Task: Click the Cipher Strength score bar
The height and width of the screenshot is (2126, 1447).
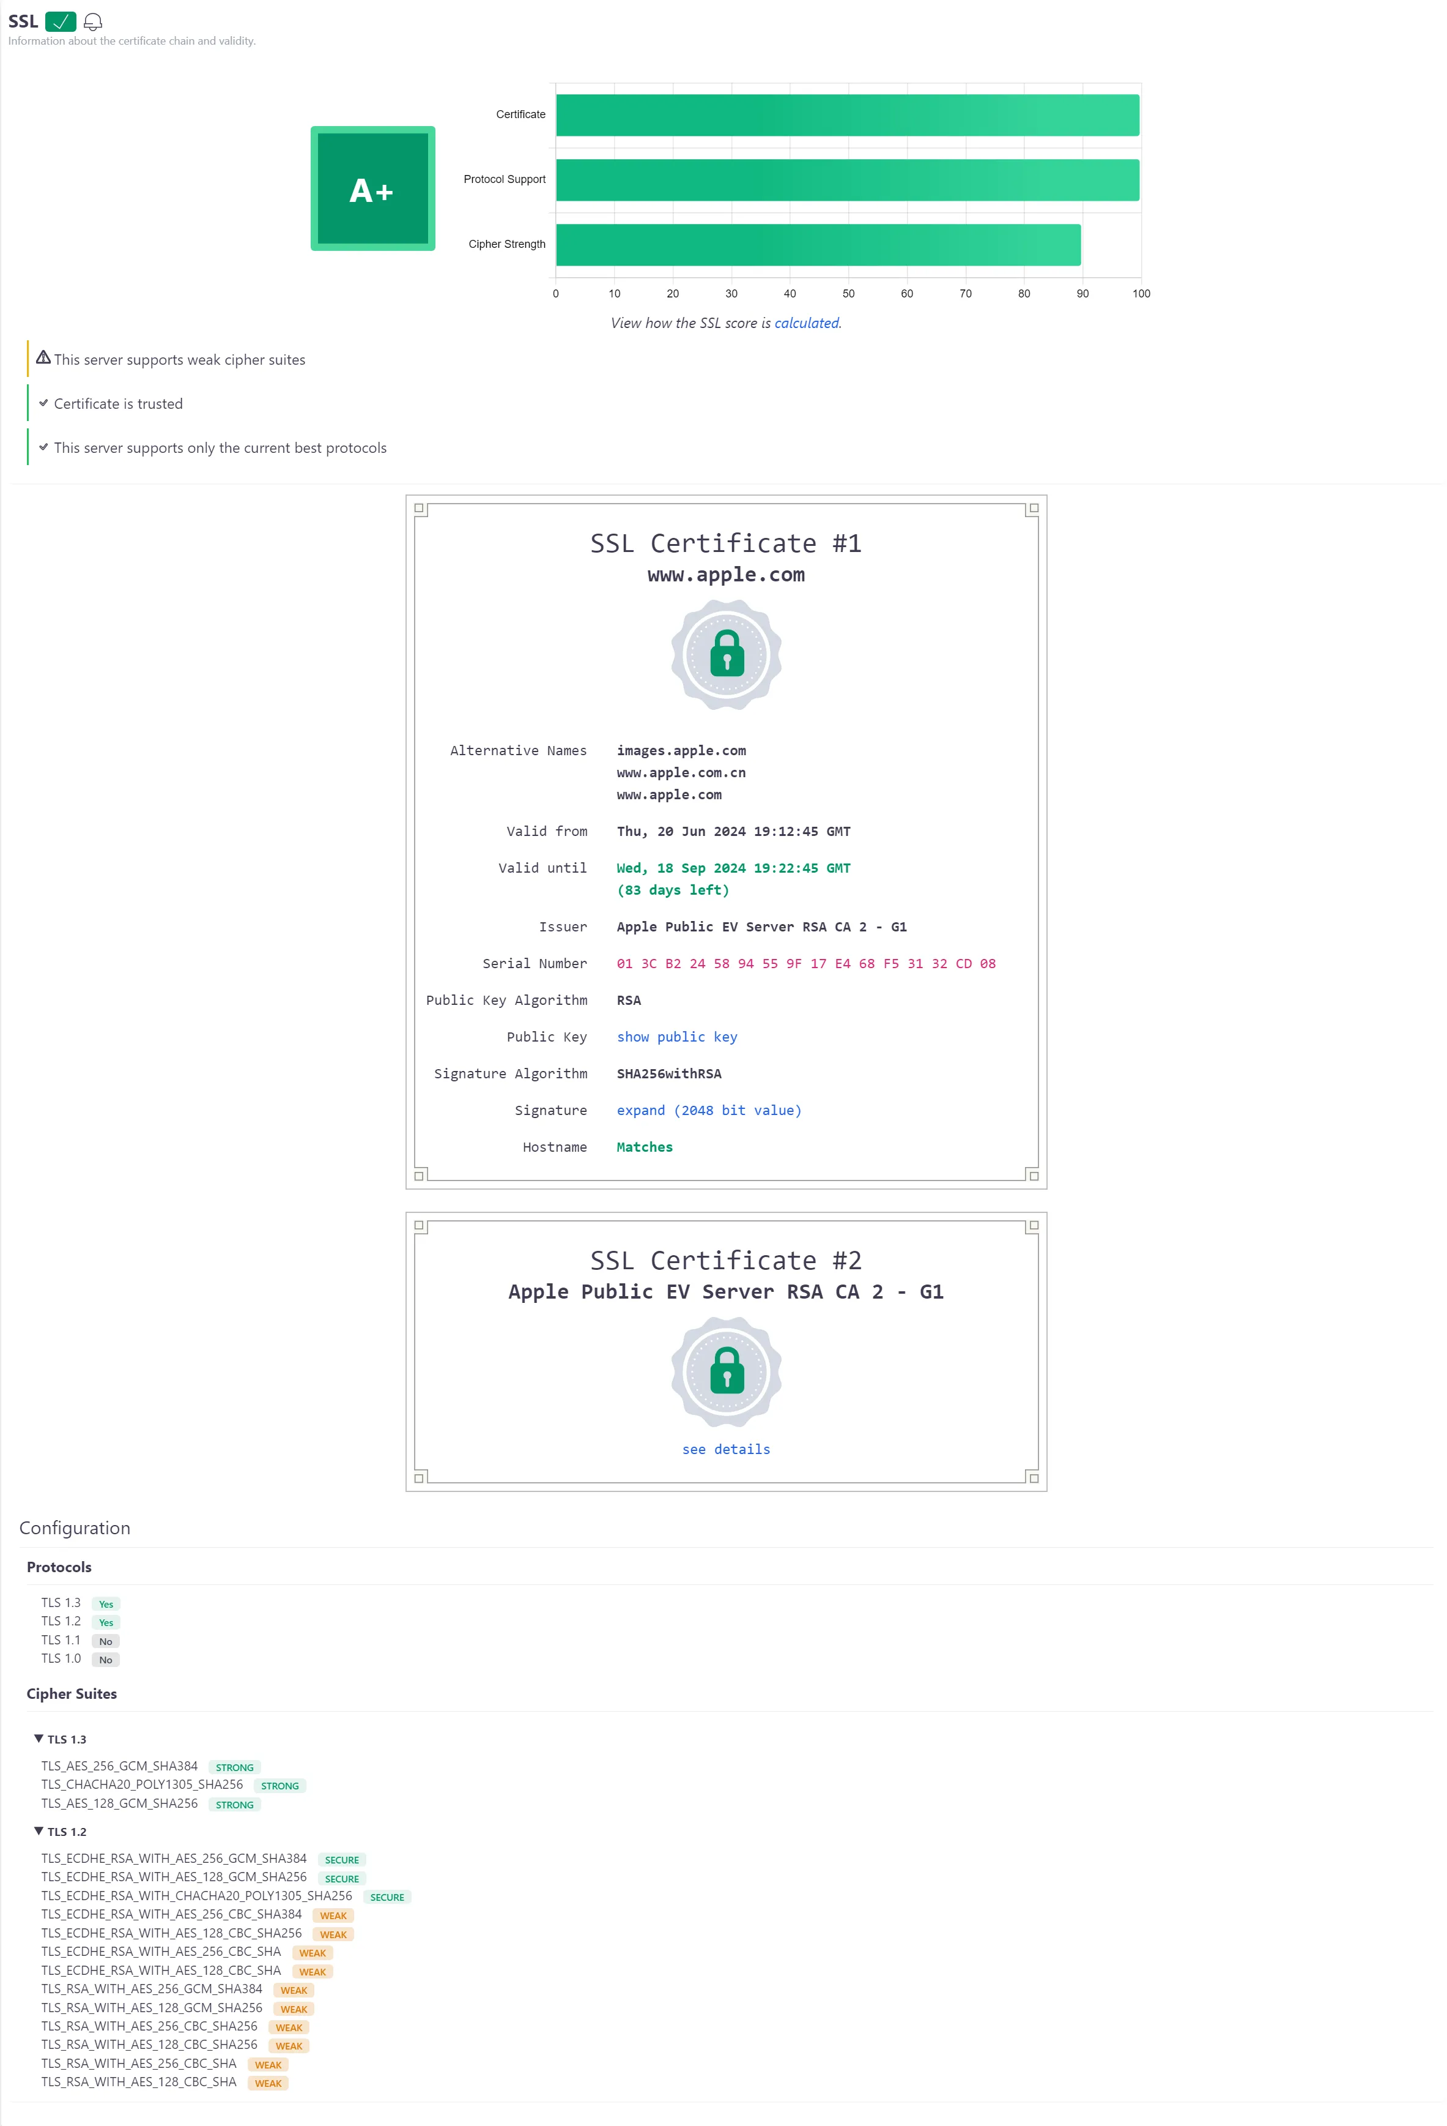Action: tap(816, 244)
